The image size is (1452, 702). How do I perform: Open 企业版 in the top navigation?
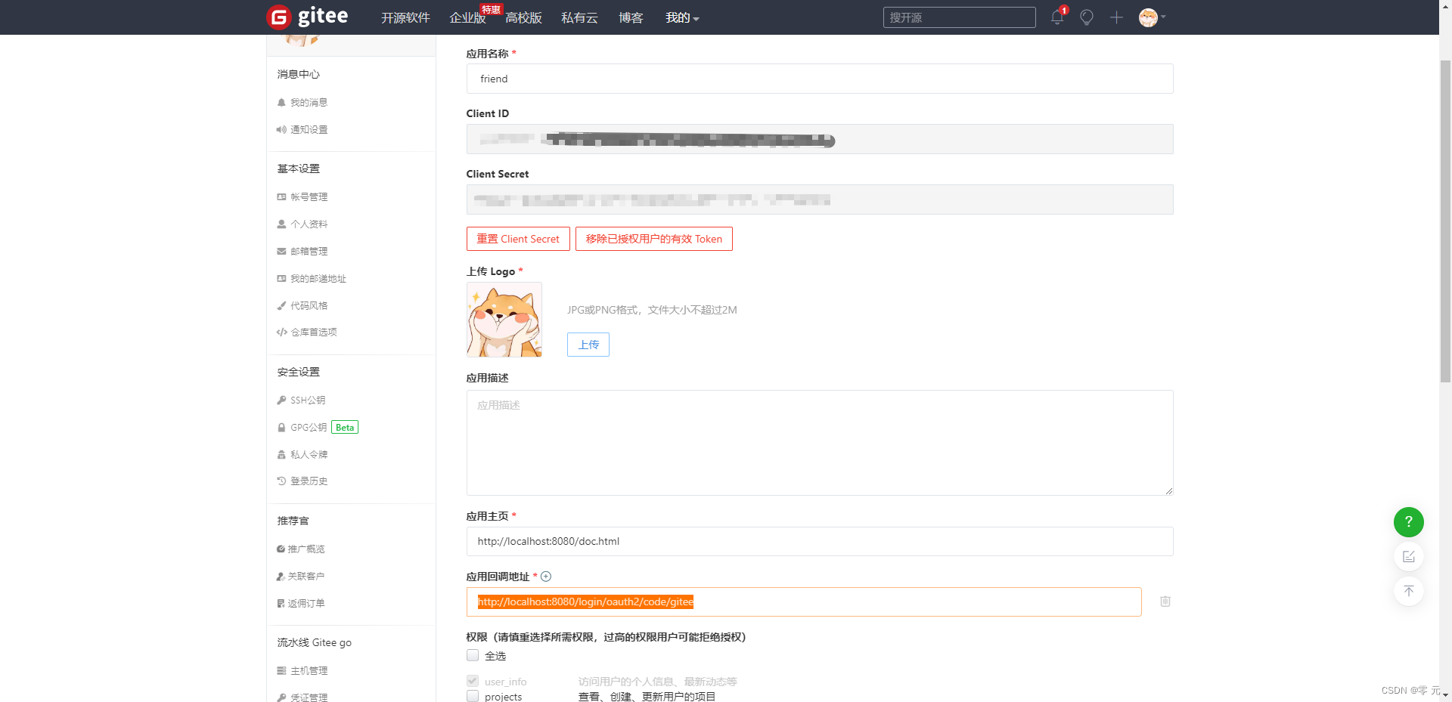click(467, 17)
